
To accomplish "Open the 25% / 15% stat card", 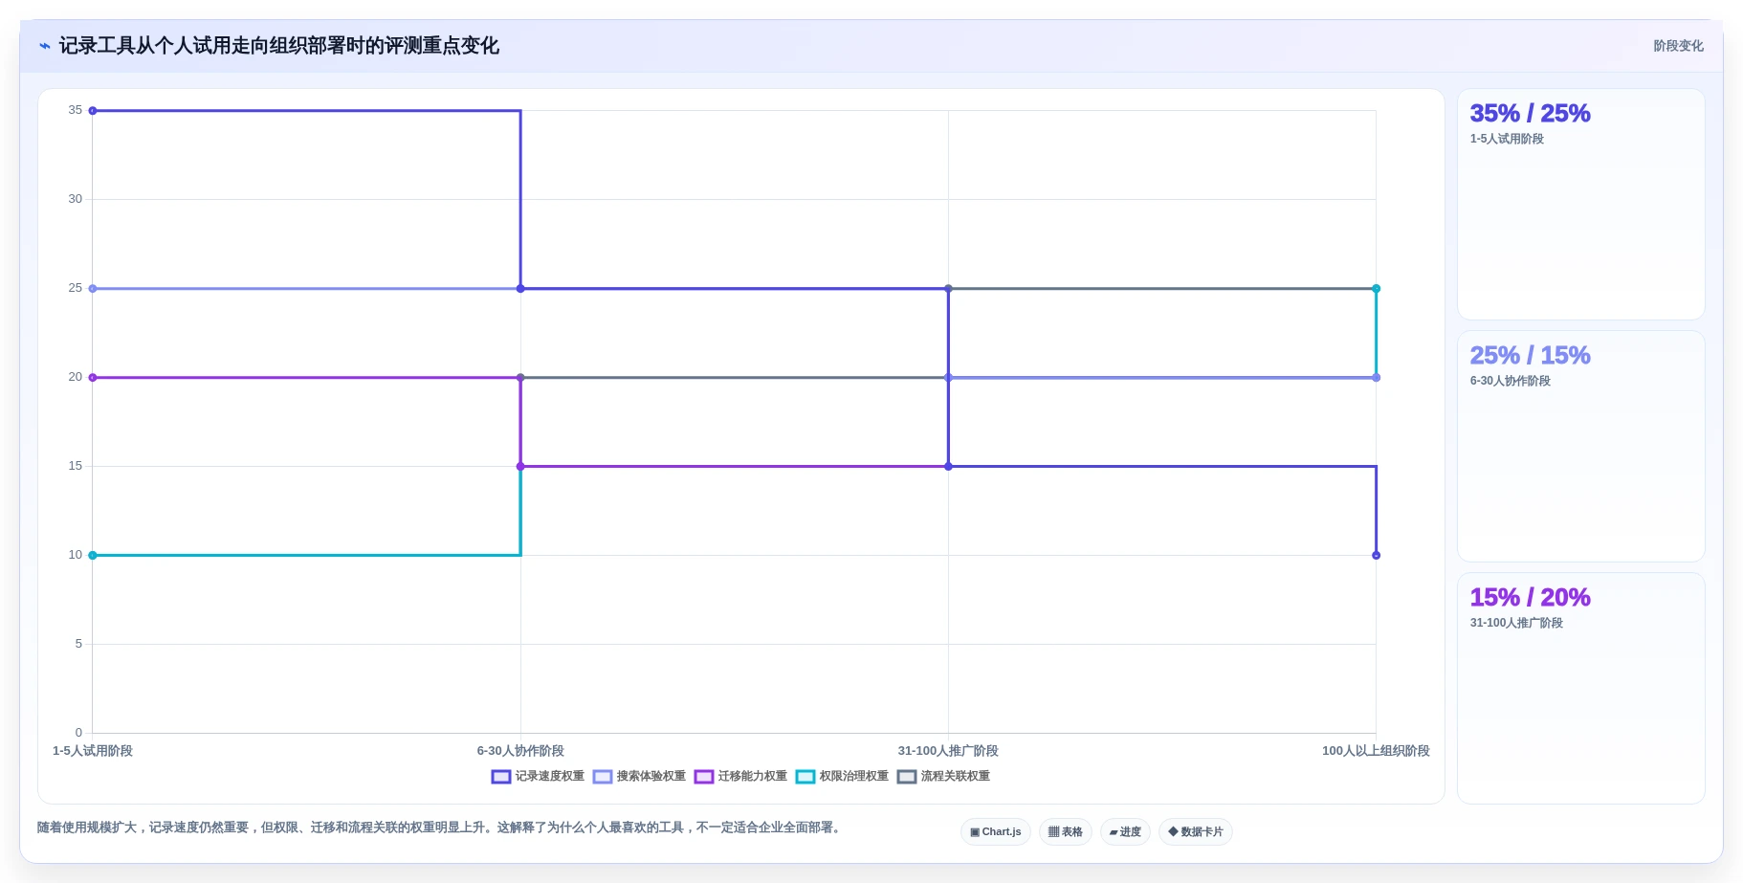I will [x=1580, y=447].
